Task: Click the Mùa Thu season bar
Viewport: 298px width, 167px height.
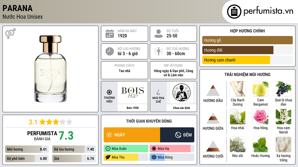Action: click(x=126, y=157)
